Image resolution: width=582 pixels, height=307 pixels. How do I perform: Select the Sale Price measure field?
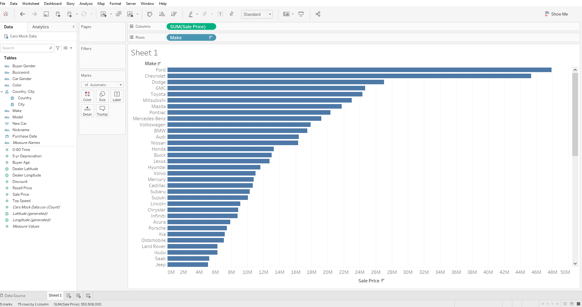(x=21, y=194)
